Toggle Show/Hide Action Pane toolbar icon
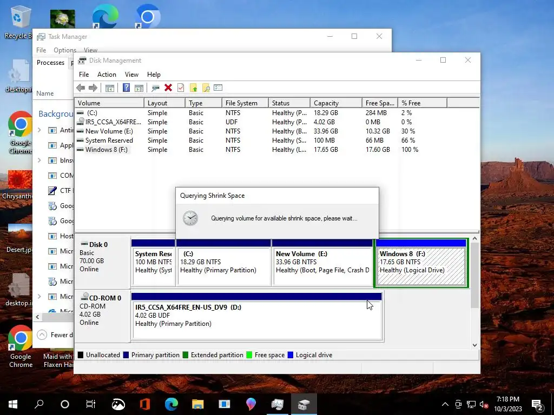The width and height of the screenshot is (554, 415). pyautogui.click(x=139, y=88)
